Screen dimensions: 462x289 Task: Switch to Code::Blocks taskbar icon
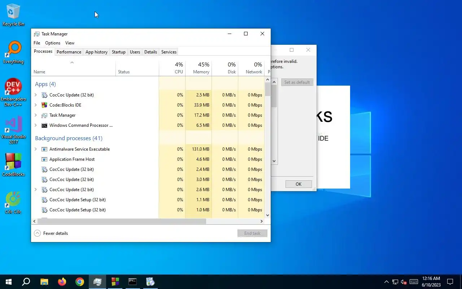point(115,282)
